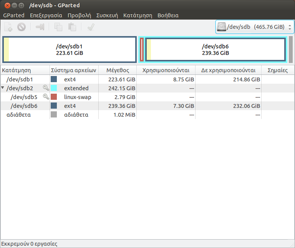Click the 239.36 GiB size cell in the table
The height and width of the screenshot is (248, 295).
coord(122,106)
